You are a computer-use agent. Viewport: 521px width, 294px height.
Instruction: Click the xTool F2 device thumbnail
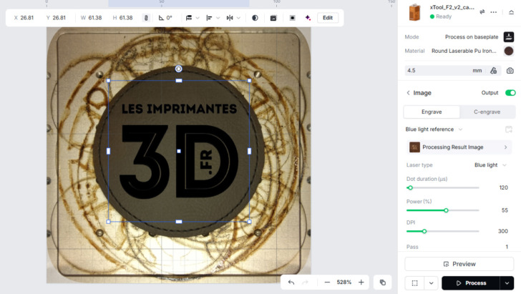pos(414,12)
